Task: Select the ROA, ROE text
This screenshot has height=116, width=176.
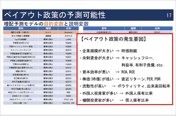Action: tap(128, 72)
